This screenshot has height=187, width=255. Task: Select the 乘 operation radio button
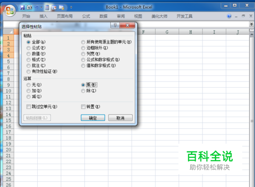tap(83, 85)
